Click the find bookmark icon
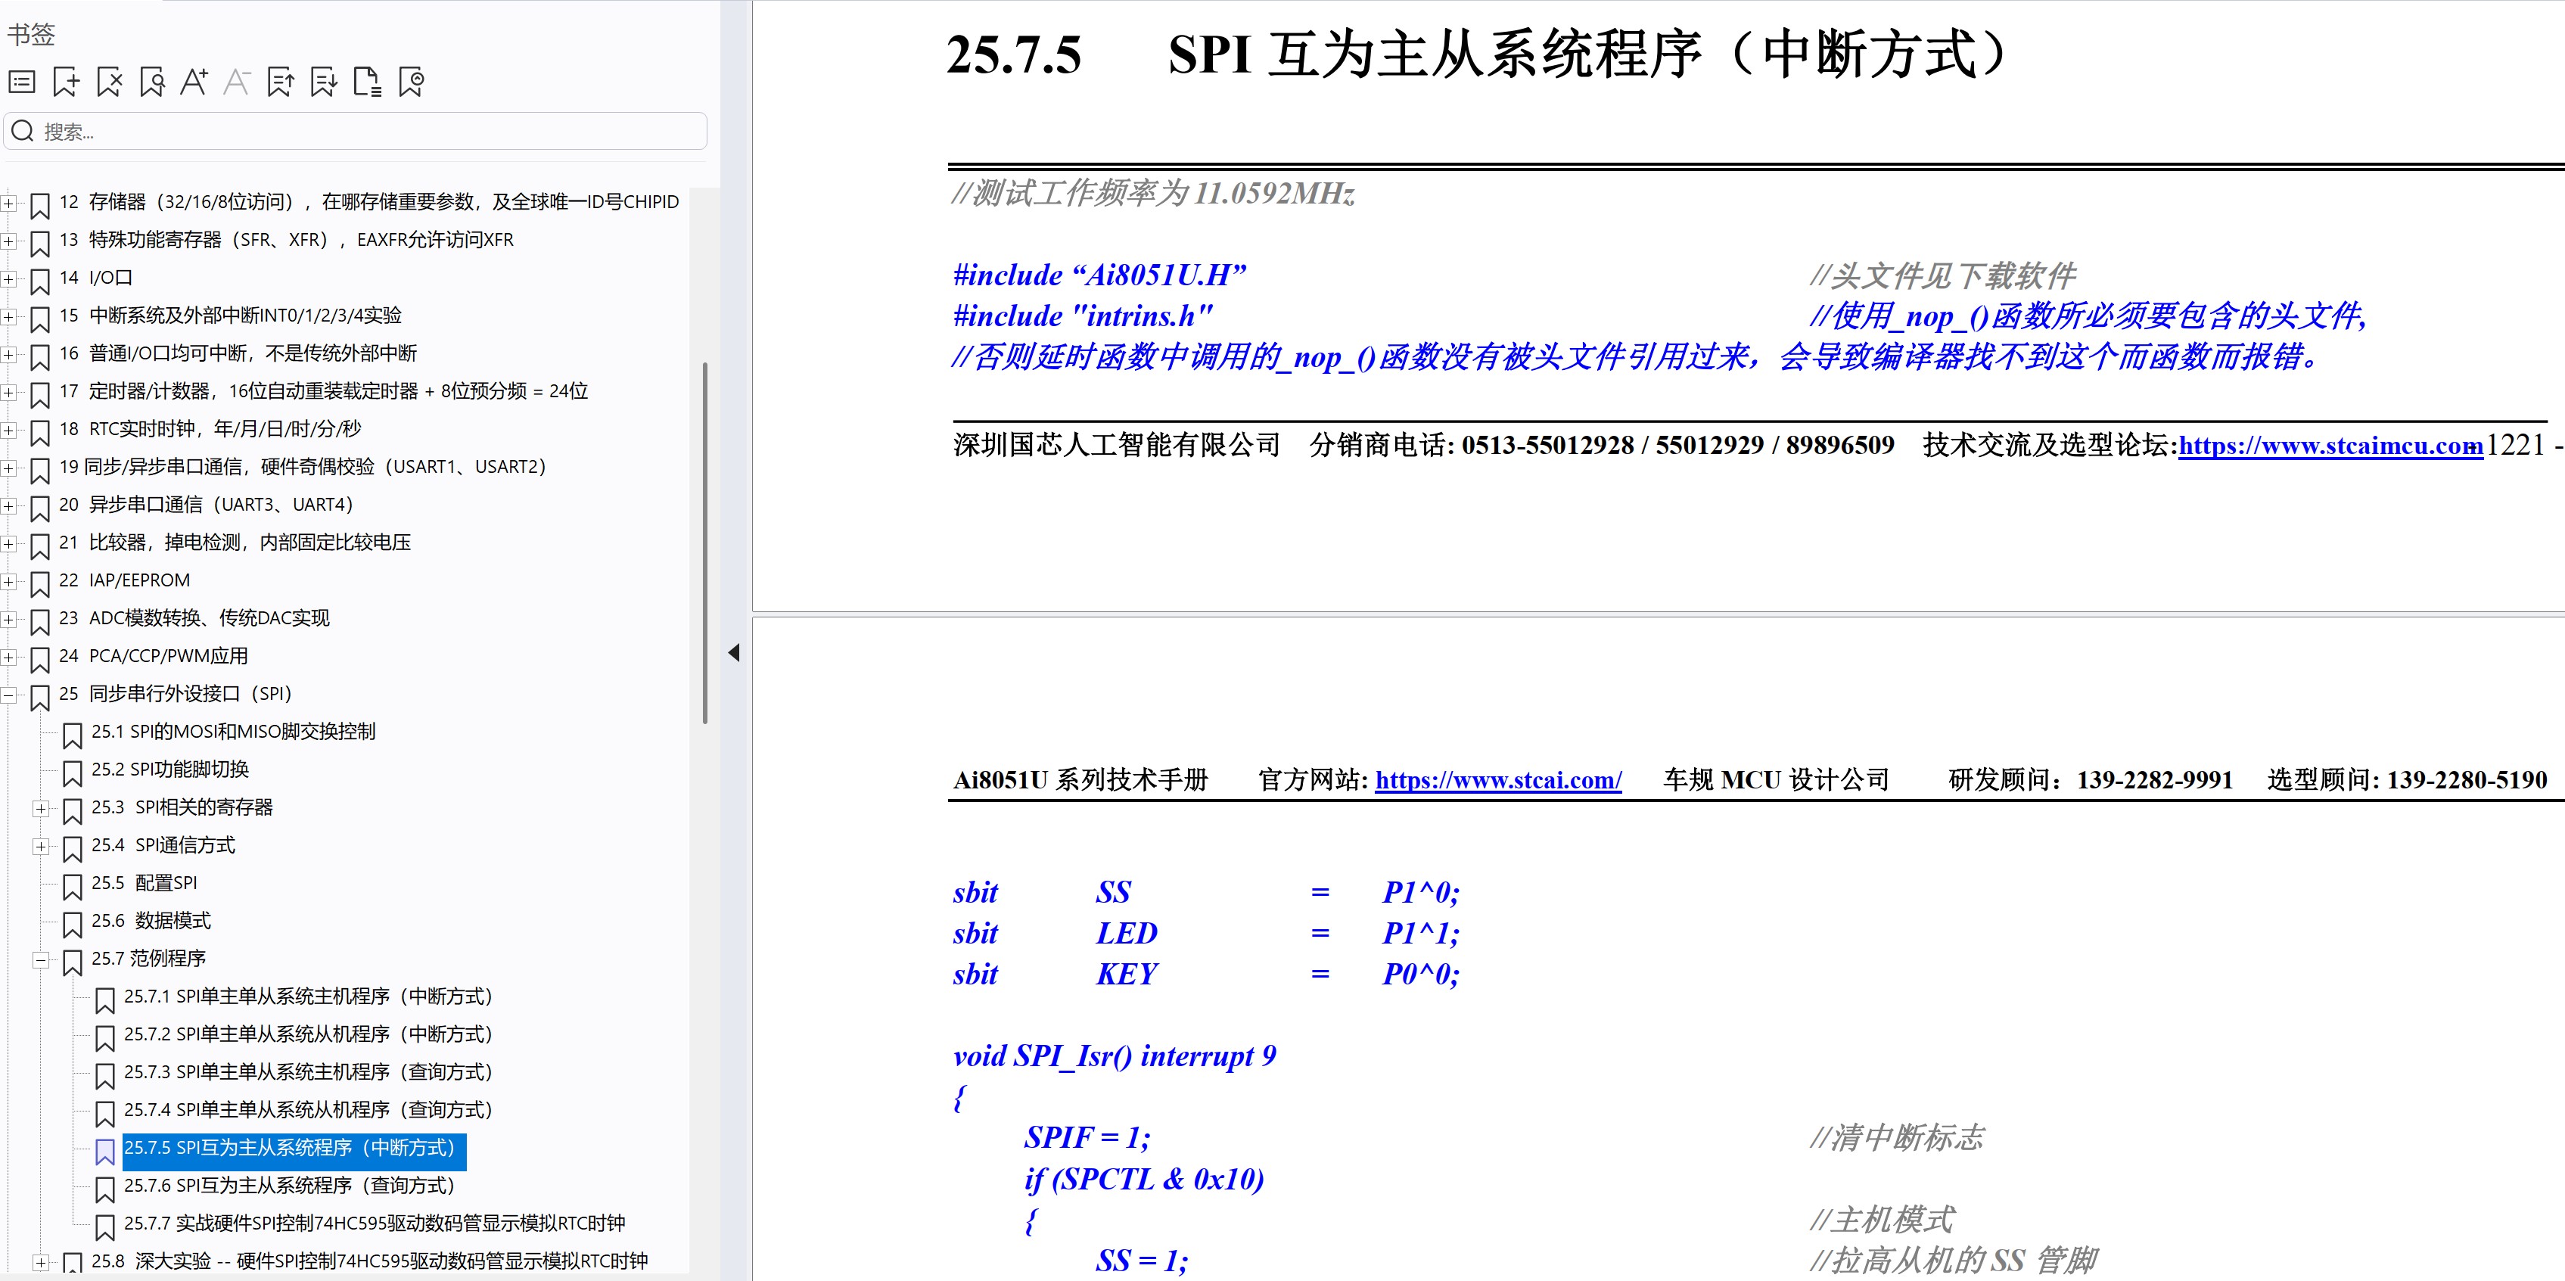The height and width of the screenshot is (1281, 2565). coord(152,82)
